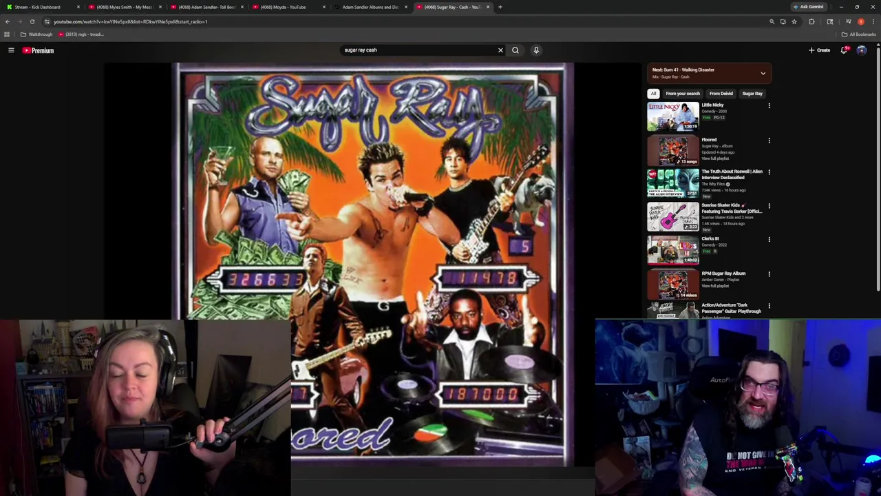Open options menu for Sunrise Skater Kids

coord(769,206)
